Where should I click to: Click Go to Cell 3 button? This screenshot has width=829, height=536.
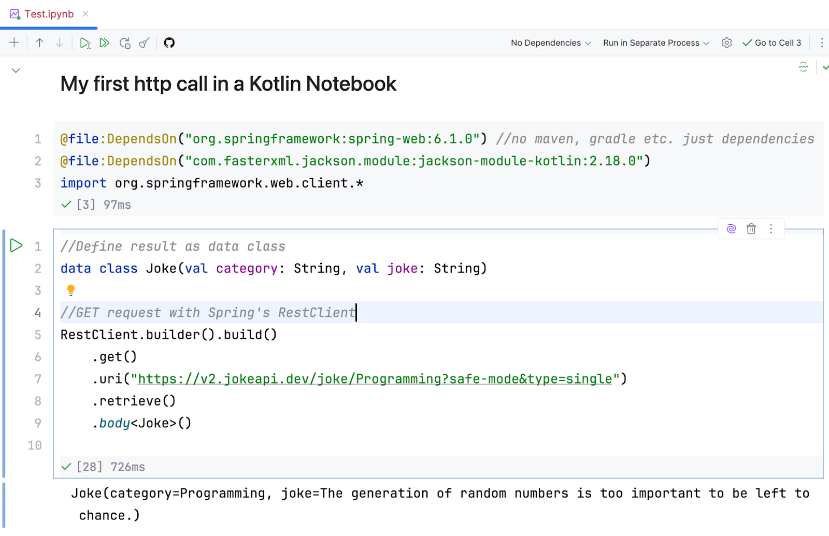[772, 43]
